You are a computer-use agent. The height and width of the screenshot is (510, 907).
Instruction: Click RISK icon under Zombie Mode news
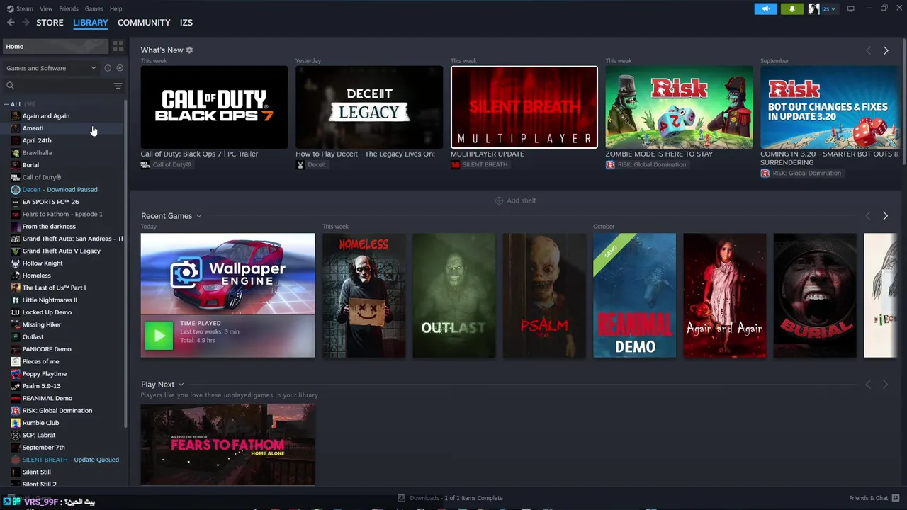click(x=610, y=165)
